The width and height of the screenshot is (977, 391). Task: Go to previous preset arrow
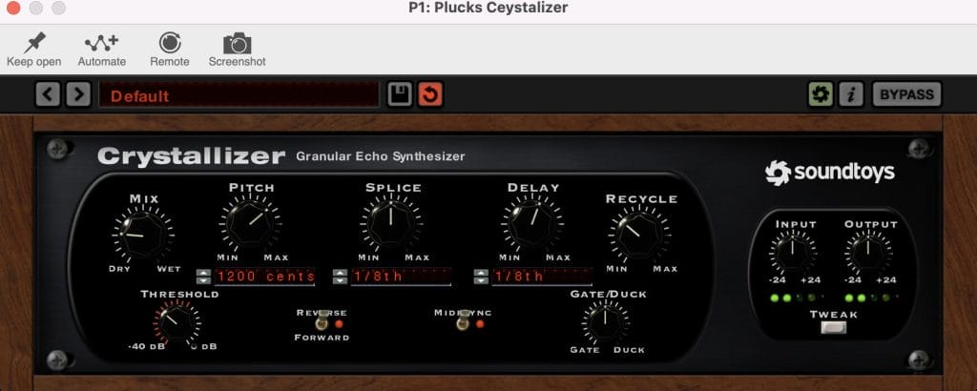point(48,94)
